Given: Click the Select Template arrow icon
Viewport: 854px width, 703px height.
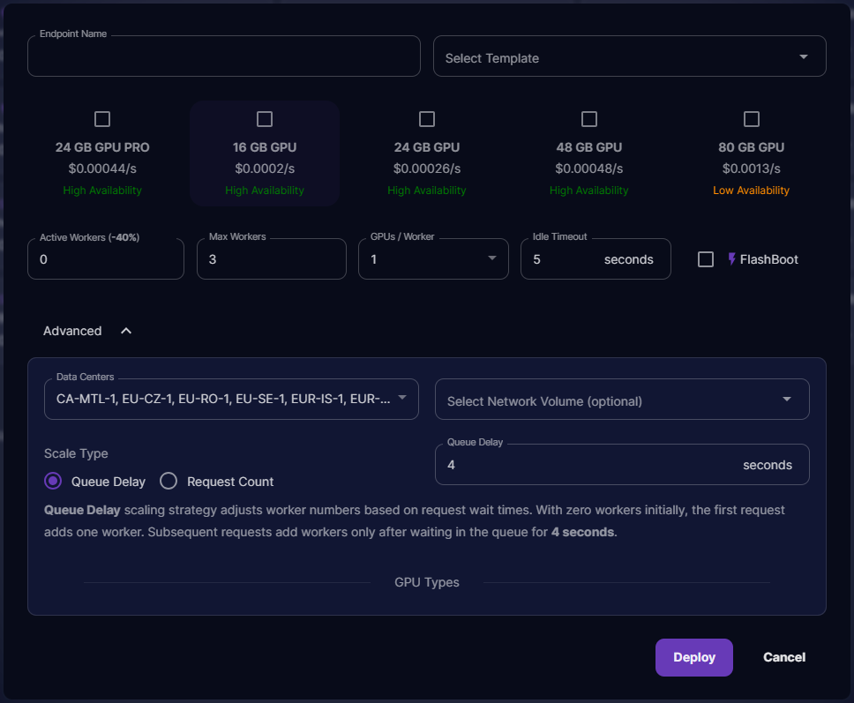Looking at the screenshot, I should click(x=804, y=56).
